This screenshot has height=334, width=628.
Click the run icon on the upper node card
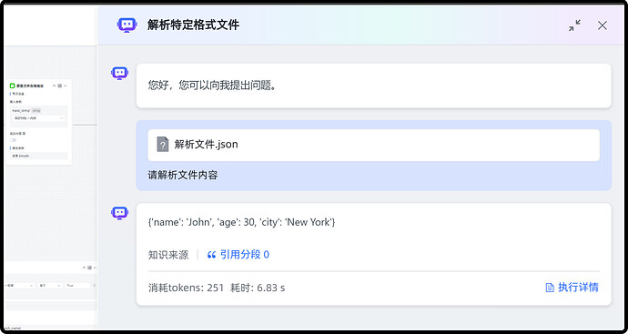click(x=60, y=86)
